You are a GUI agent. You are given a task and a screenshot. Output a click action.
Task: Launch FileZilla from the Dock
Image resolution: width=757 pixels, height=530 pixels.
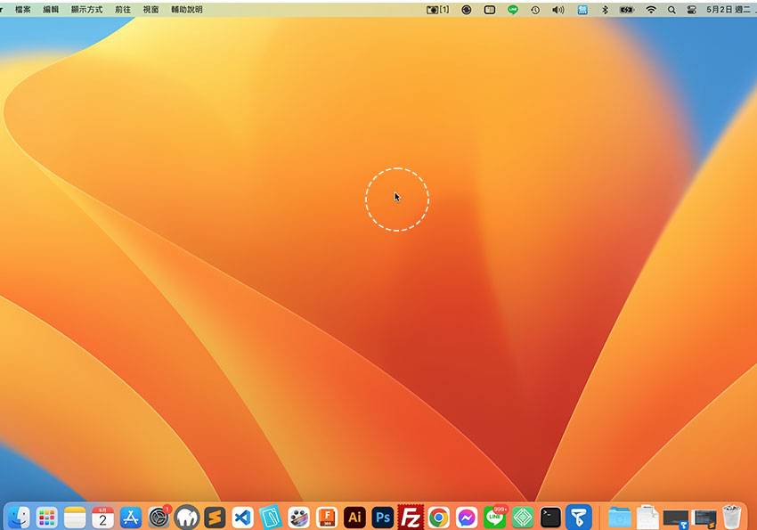[411, 518]
